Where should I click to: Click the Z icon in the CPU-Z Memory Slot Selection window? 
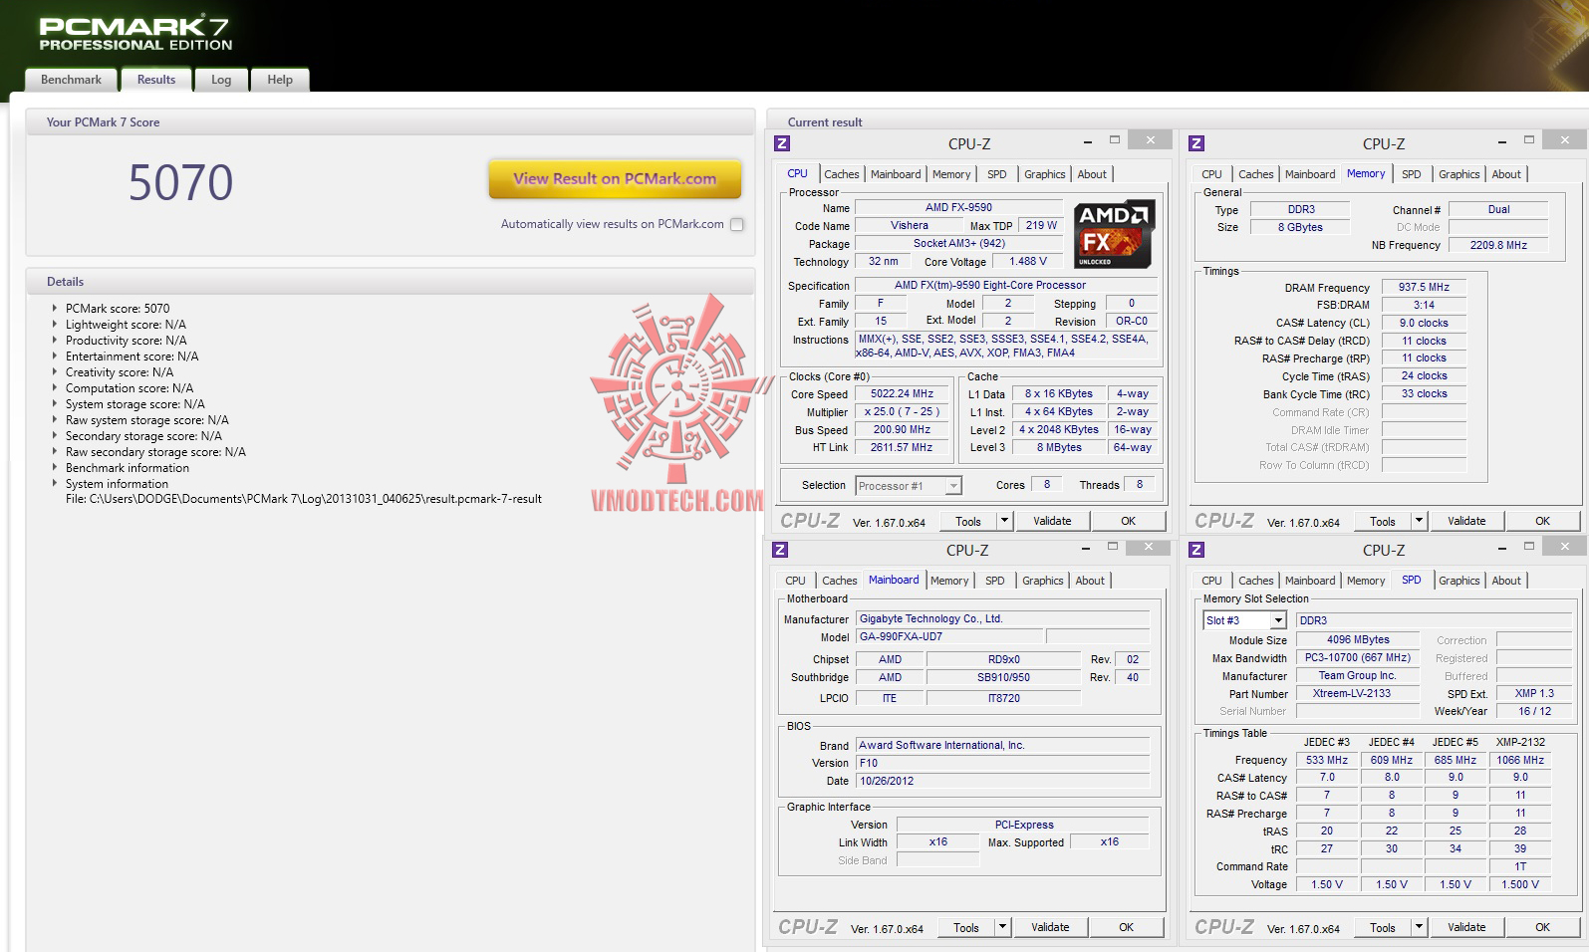click(1196, 550)
